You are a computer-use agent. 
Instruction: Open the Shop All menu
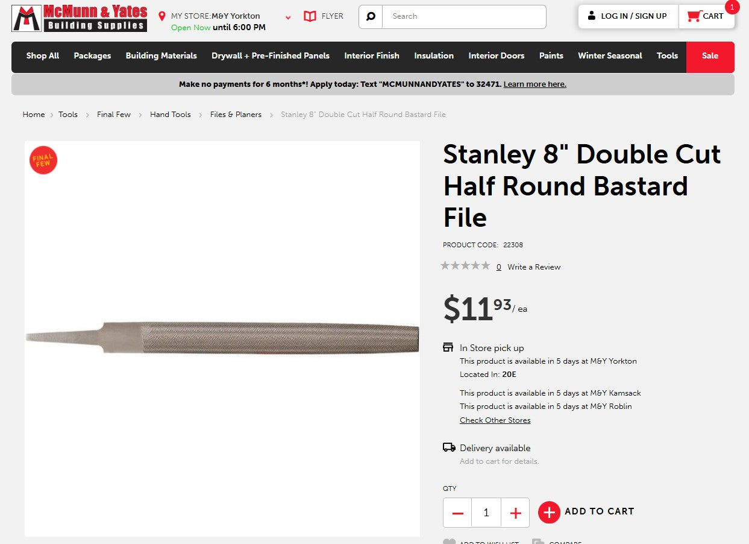[x=42, y=56]
